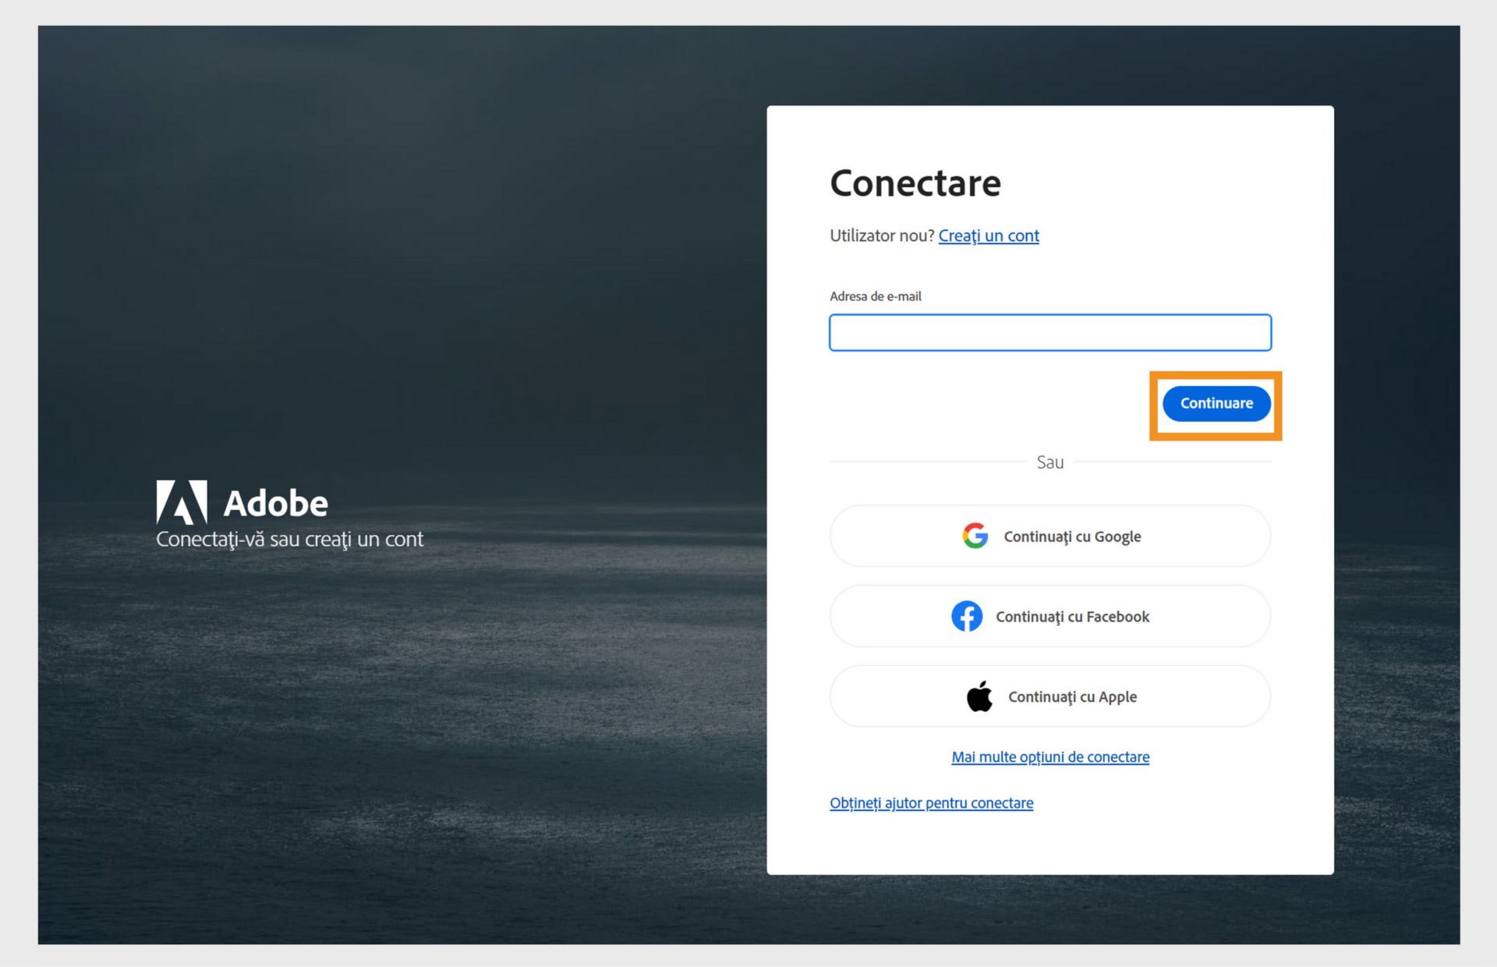
Task: Click the Conectare heading
Action: click(915, 183)
